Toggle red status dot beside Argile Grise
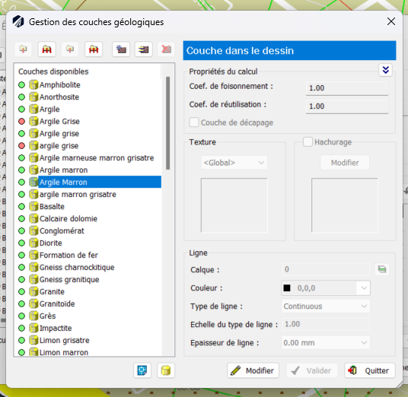This screenshot has height=397, width=408. click(x=22, y=122)
